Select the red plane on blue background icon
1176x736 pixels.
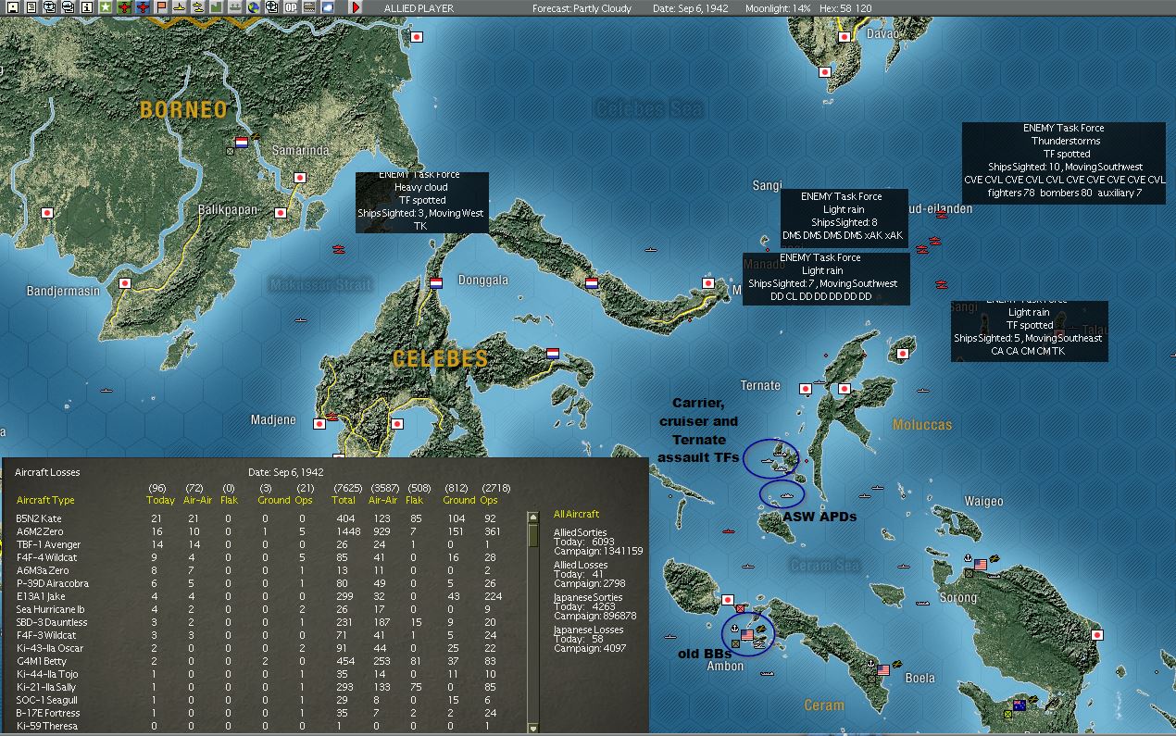click(x=143, y=7)
